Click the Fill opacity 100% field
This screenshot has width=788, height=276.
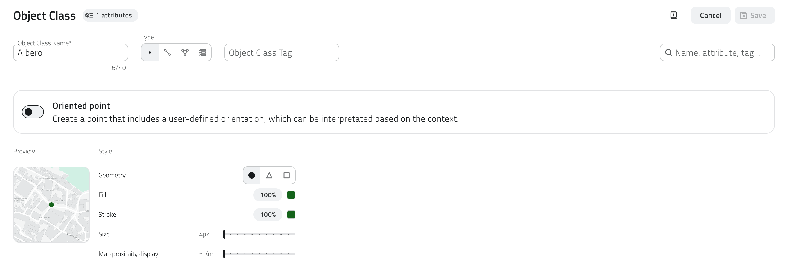coord(268,195)
